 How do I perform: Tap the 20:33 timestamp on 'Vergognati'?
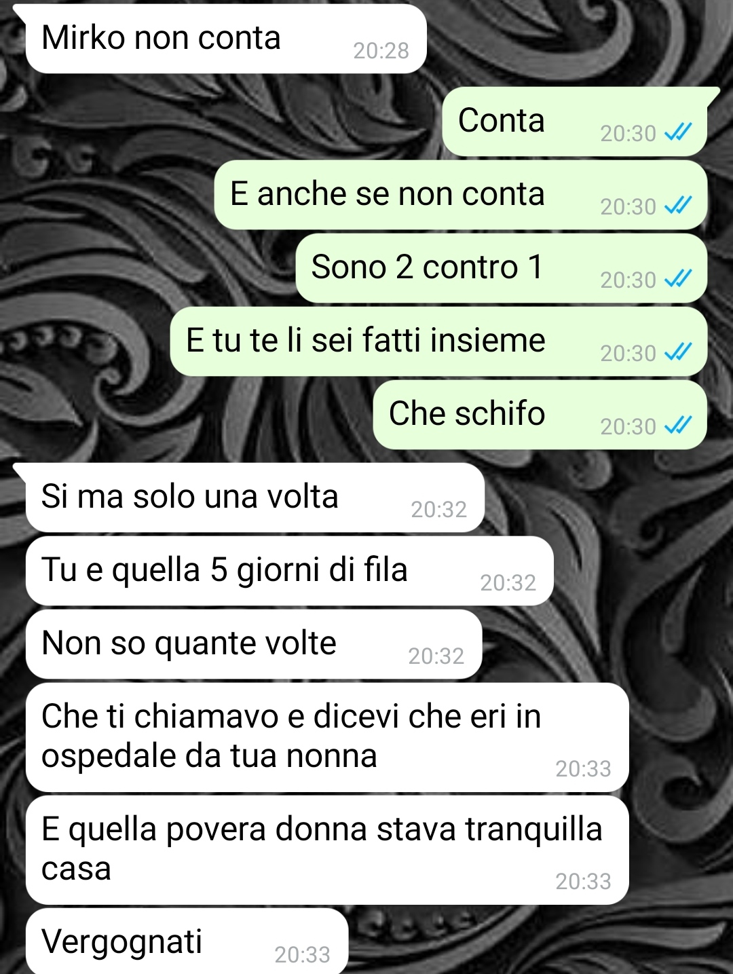point(303,954)
